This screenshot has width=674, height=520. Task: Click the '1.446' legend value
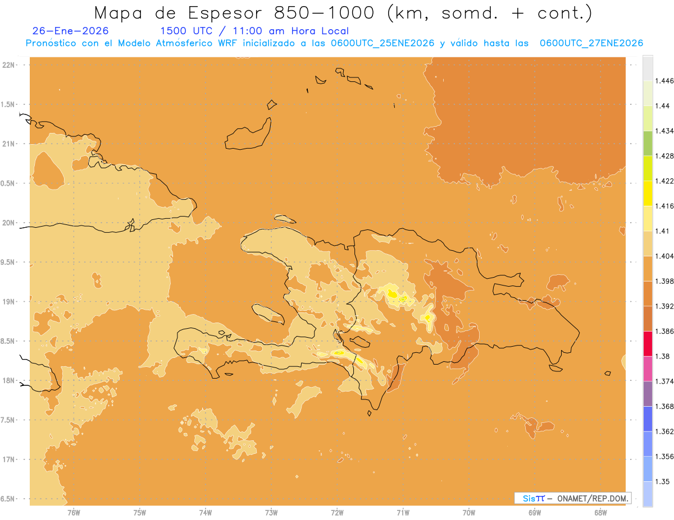(665, 81)
